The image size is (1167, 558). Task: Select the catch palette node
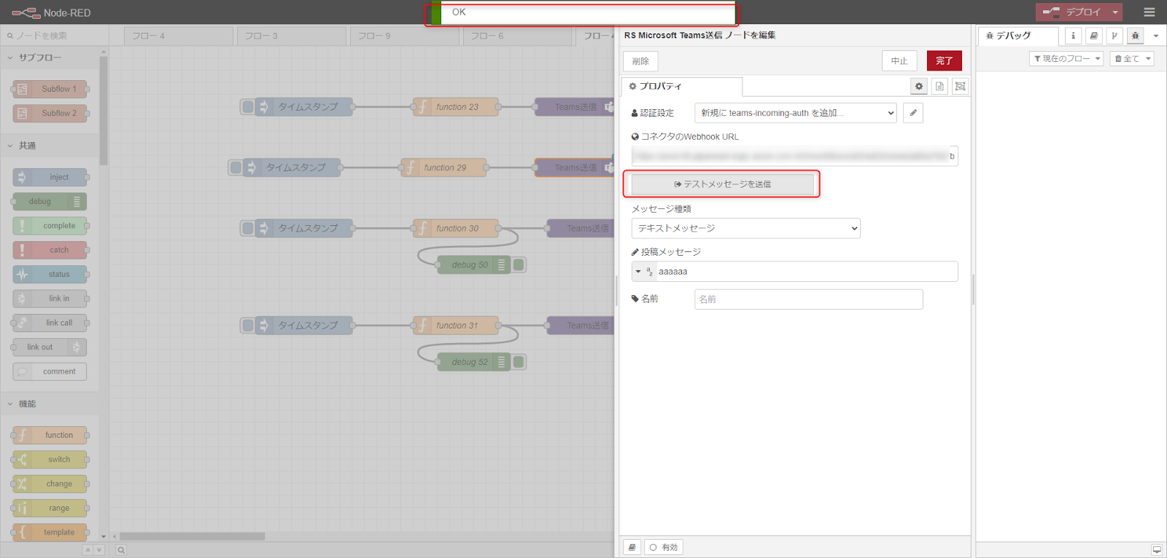(50, 250)
